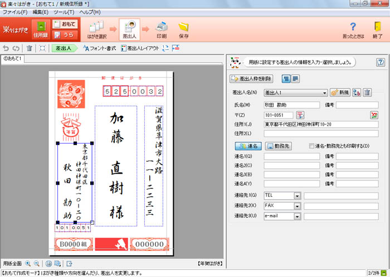Image resolution: width=390 pixels, height=277 pixels.
Task: Open the e-mail contact type dropdown
Action: point(297,216)
